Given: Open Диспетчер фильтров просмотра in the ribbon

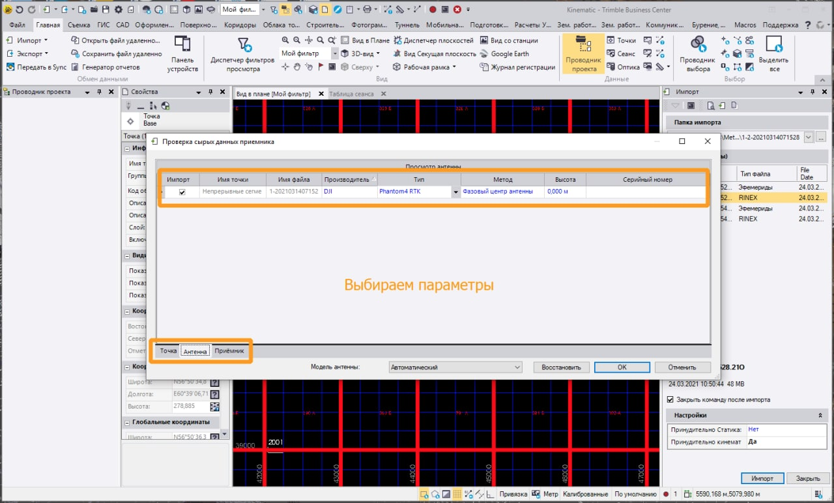Looking at the screenshot, I should click(x=244, y=54).
